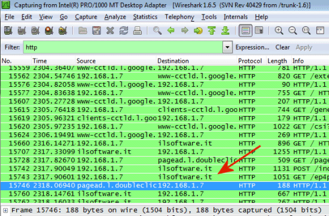
Task: Select packet 15576 row
Action: coord(164,84)
